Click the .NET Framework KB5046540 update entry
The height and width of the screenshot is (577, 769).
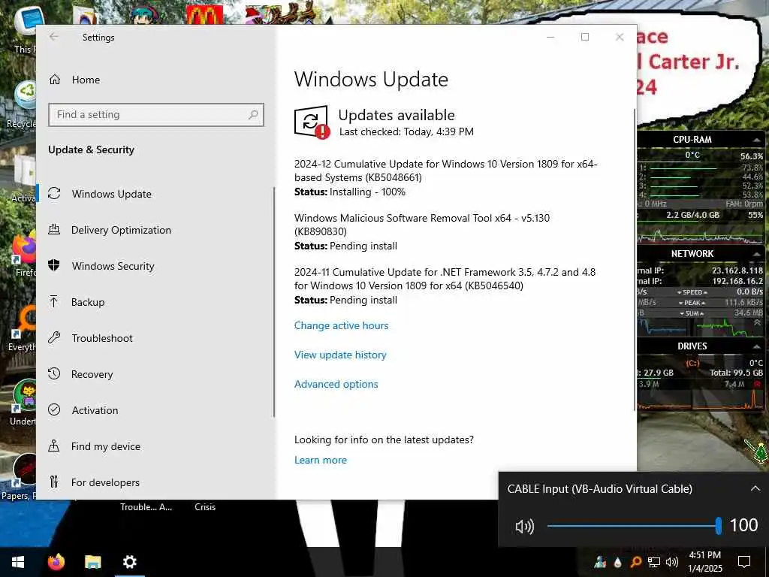click(445, 285)
